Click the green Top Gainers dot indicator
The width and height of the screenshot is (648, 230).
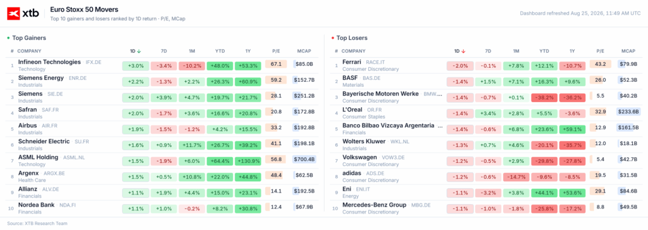point(8,38)
